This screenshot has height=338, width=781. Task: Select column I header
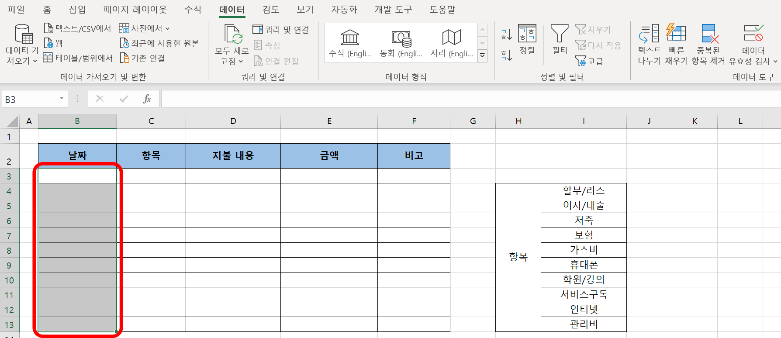[x=584, y=121]
